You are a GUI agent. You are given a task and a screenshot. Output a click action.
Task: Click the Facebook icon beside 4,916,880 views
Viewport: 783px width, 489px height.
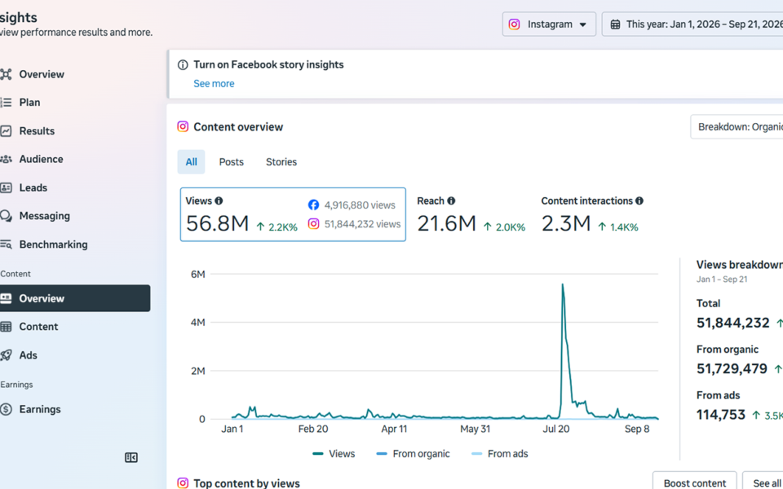pyautogui.click(x=313, y=205)
